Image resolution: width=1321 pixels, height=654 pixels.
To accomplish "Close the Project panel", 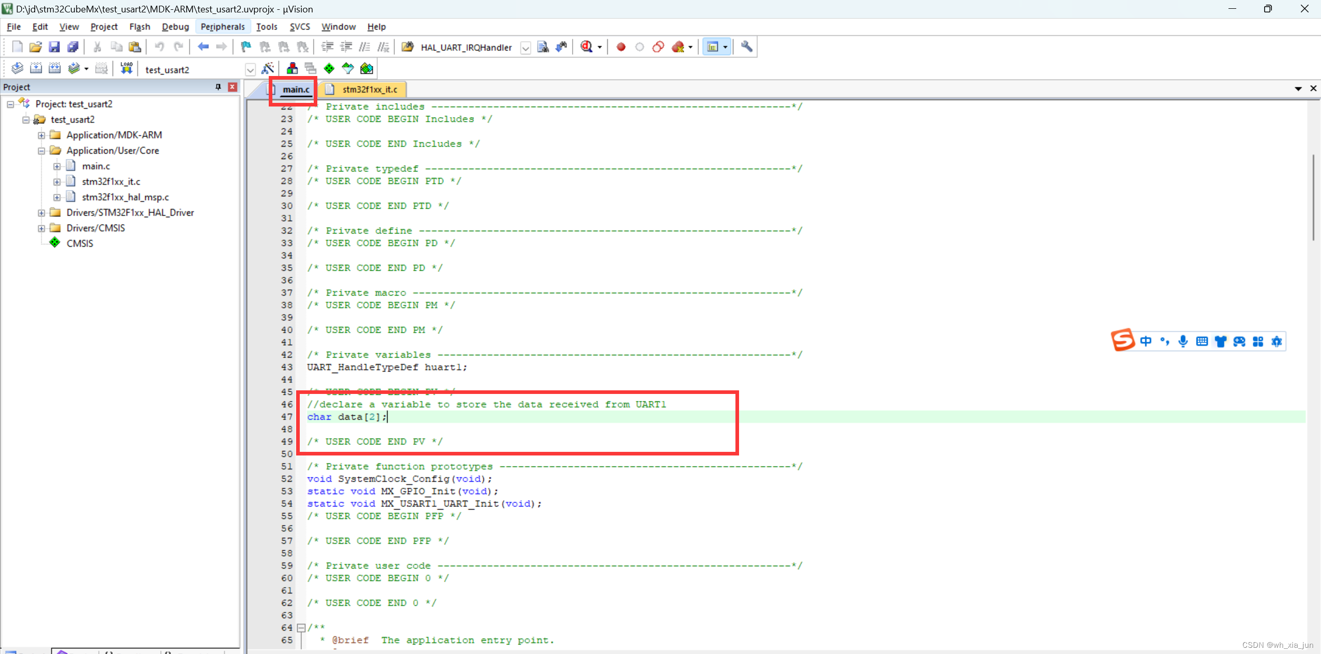I will point(233,87).
